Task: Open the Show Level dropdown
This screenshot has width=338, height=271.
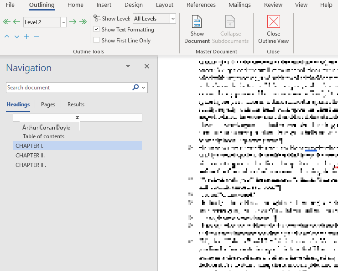Action: (172, 19)
